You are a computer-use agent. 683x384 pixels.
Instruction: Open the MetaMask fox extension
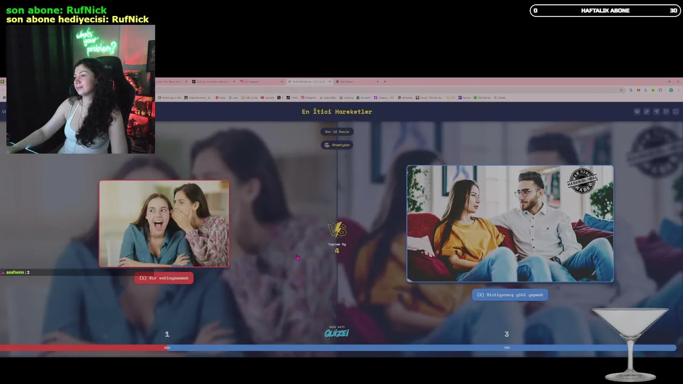tap(638, 90)
